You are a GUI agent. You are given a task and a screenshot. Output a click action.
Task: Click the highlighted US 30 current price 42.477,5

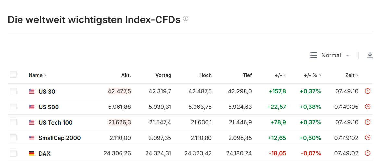119,91
